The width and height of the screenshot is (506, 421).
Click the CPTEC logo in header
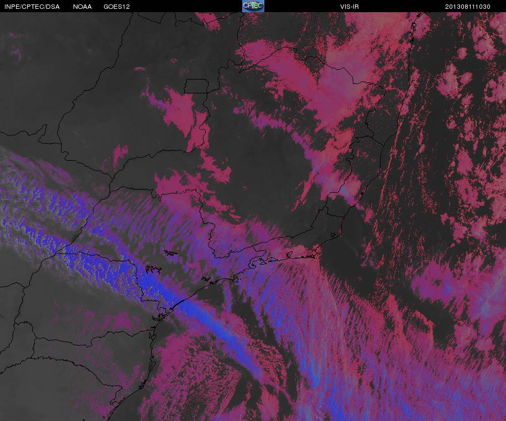coord(253,6)
